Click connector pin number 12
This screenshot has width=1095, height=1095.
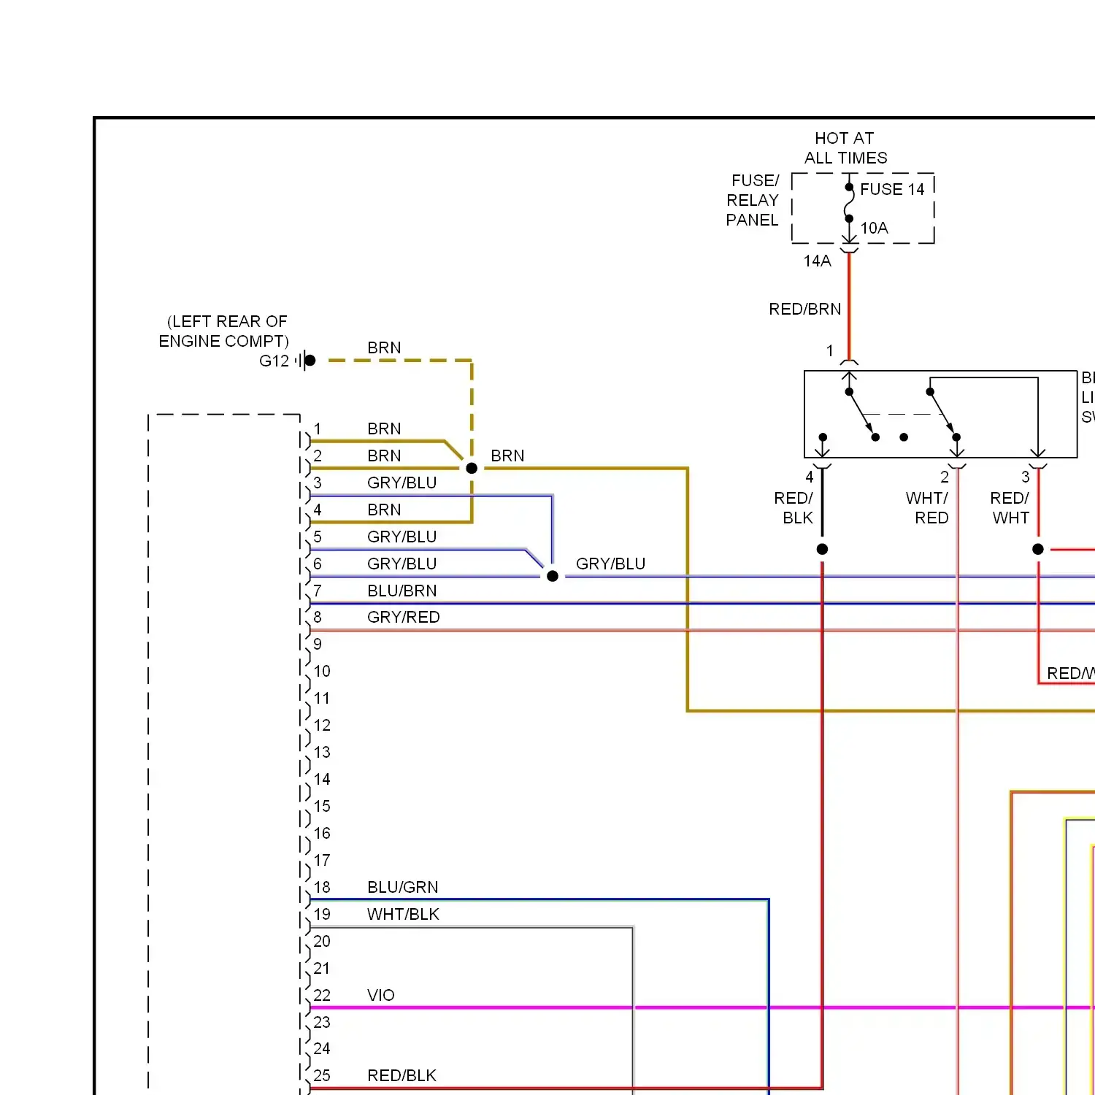[322, 726]
